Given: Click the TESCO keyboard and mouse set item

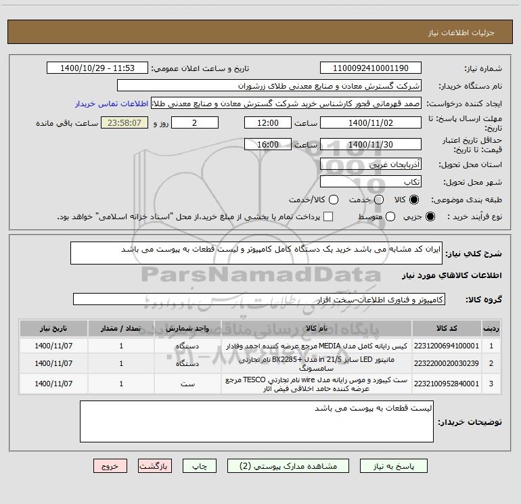Looking at the screenshot, I should click(x=317, y=384).
